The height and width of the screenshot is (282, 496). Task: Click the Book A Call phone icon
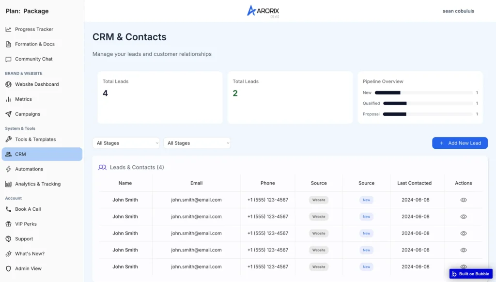pos(9,209)
